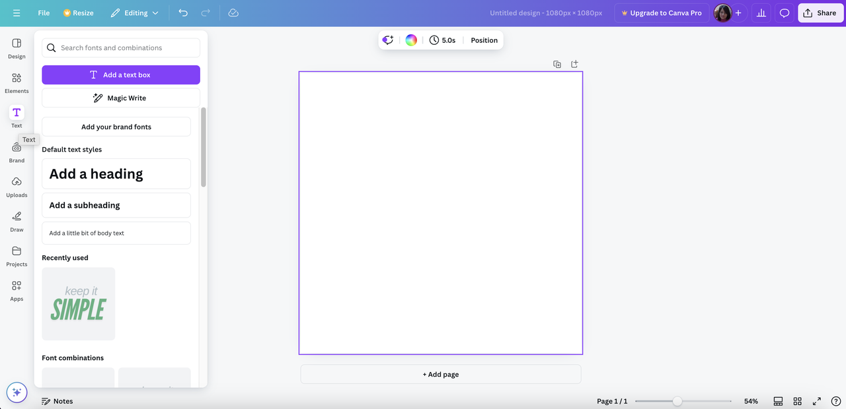Click the Recently used label

click(65, 257)
